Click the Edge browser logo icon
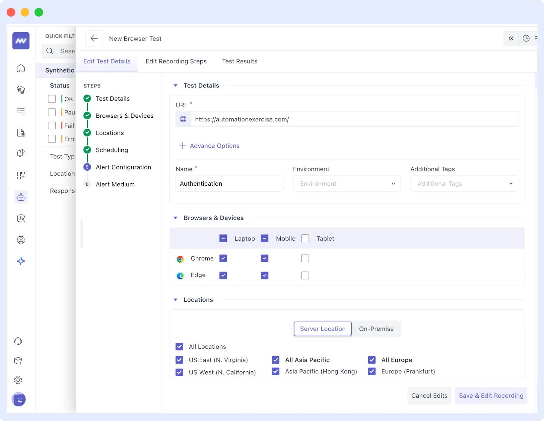Viewport: 544px width, 421px height. point(180,275)
